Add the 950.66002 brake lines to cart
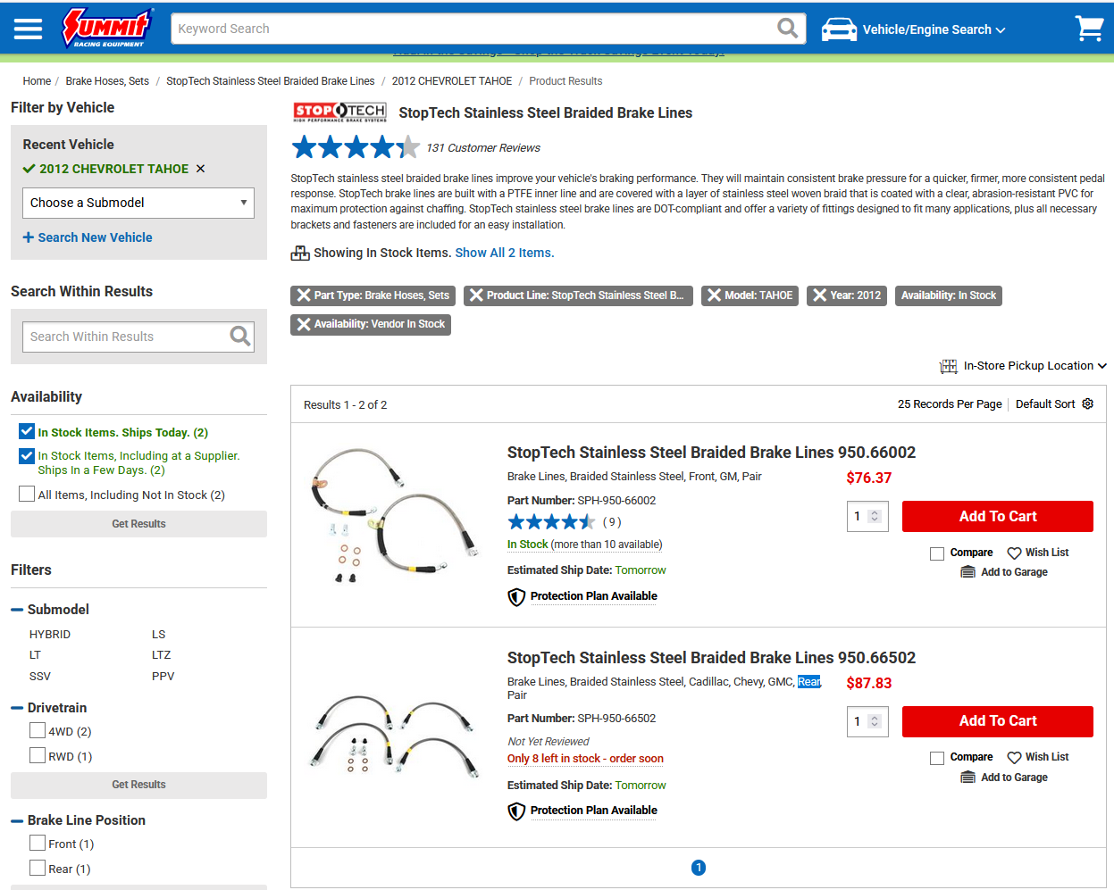The width and height of the screenshot is (1114, 890). [998, 516]
